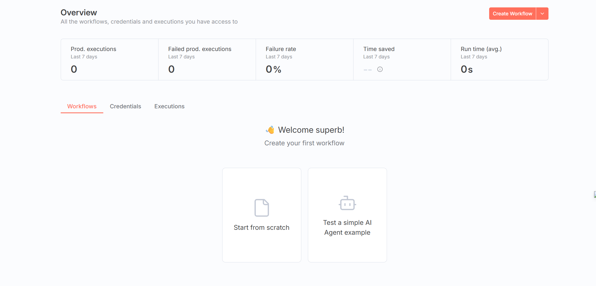Viewport: 596px width, 286px height.
Task: Click the Create Workflow button
Action: pos(512,14)
